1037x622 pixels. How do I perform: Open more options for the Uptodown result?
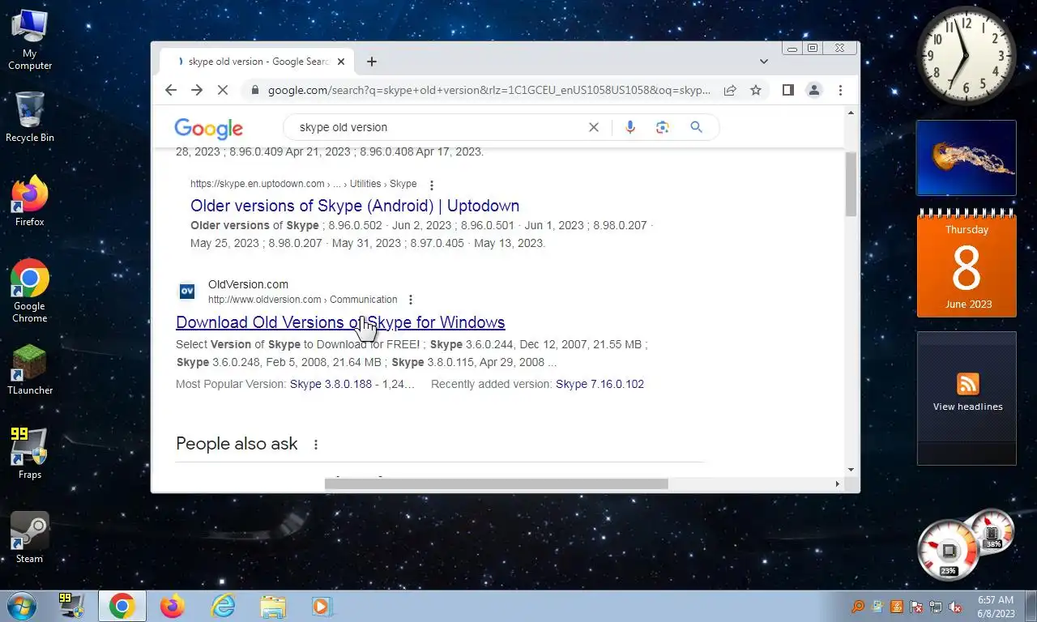click(431, 185)
